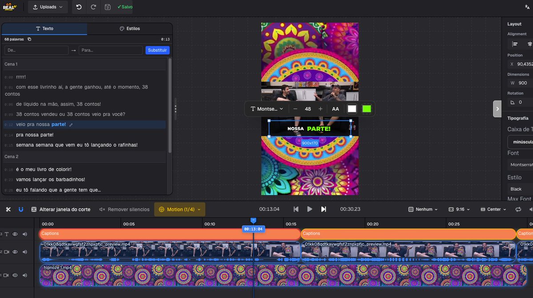Click the undo arrow icon
The width and height of the screenshot is (533, 298).
coord(79,7)
